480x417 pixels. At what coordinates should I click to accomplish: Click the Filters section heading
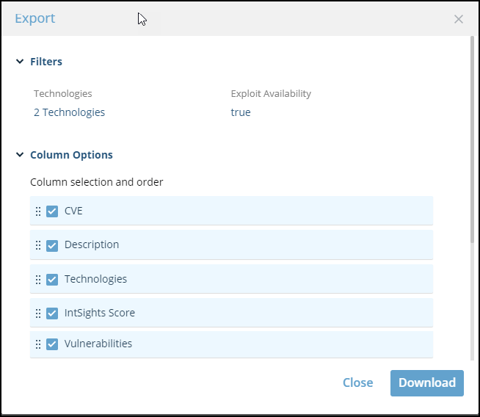(46, 62)
